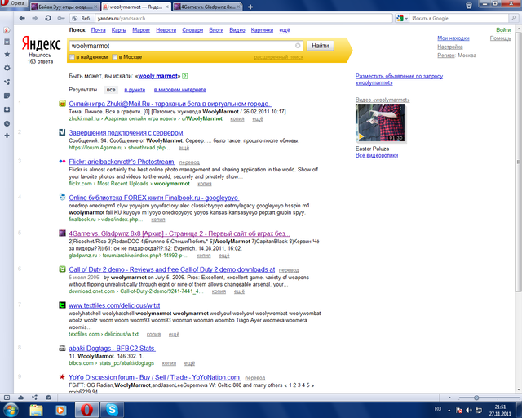Screen dimensions: 522x418
Task: Click the page vertical scrollbar
Action: point(519,162)
